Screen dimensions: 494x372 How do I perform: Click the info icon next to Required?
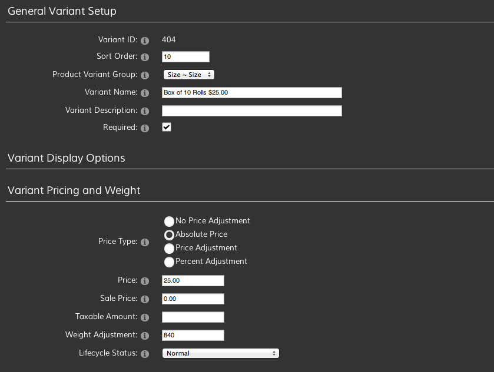click(x=145, y=128)
